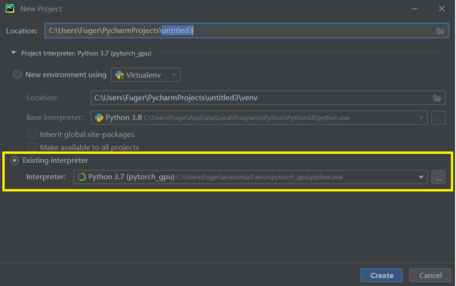The image size is (456, 286).
Task: Collapse the Project Interpreter section
Action: pyautogui.click(x=13, y=53)
